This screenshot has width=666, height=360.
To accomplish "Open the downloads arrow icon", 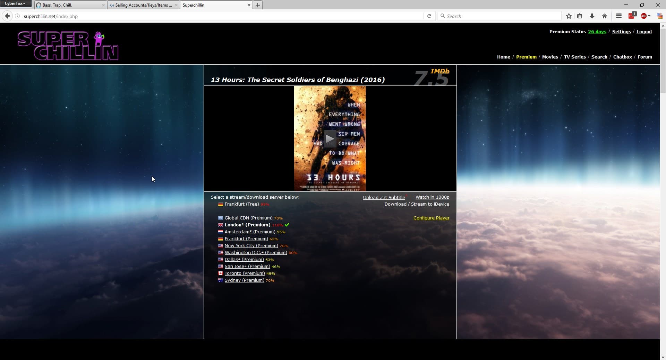I will click(592, 16).
